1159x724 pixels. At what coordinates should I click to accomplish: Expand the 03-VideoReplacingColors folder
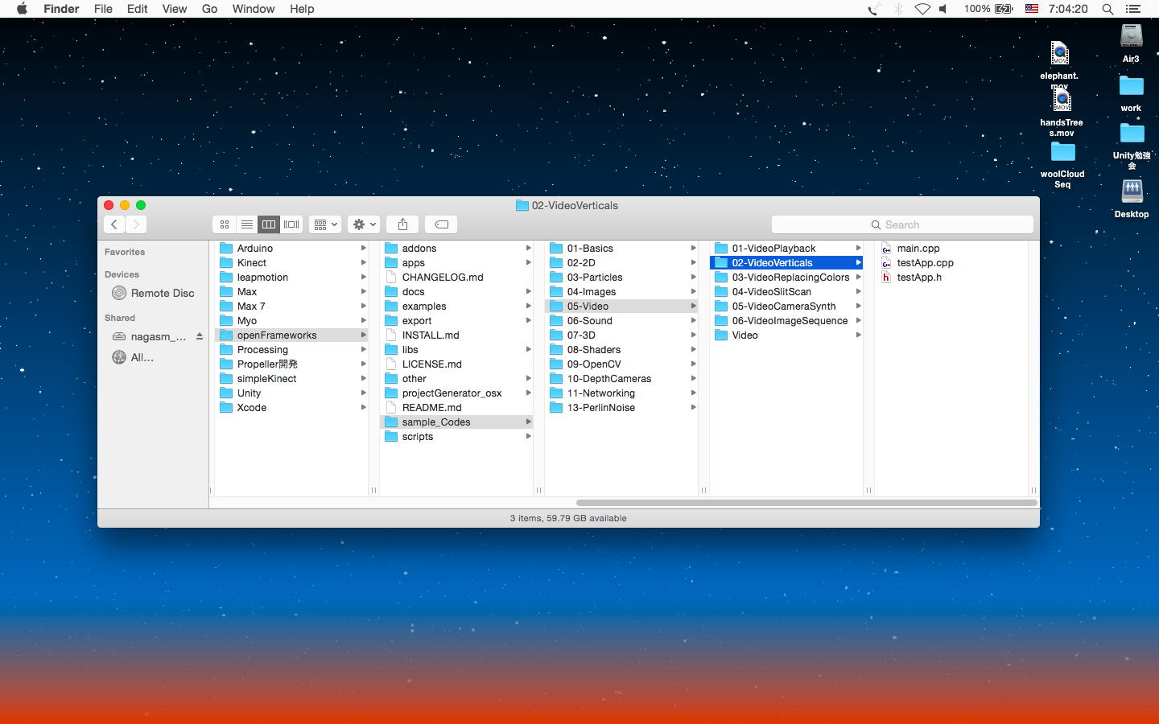[x=790, y=278]
